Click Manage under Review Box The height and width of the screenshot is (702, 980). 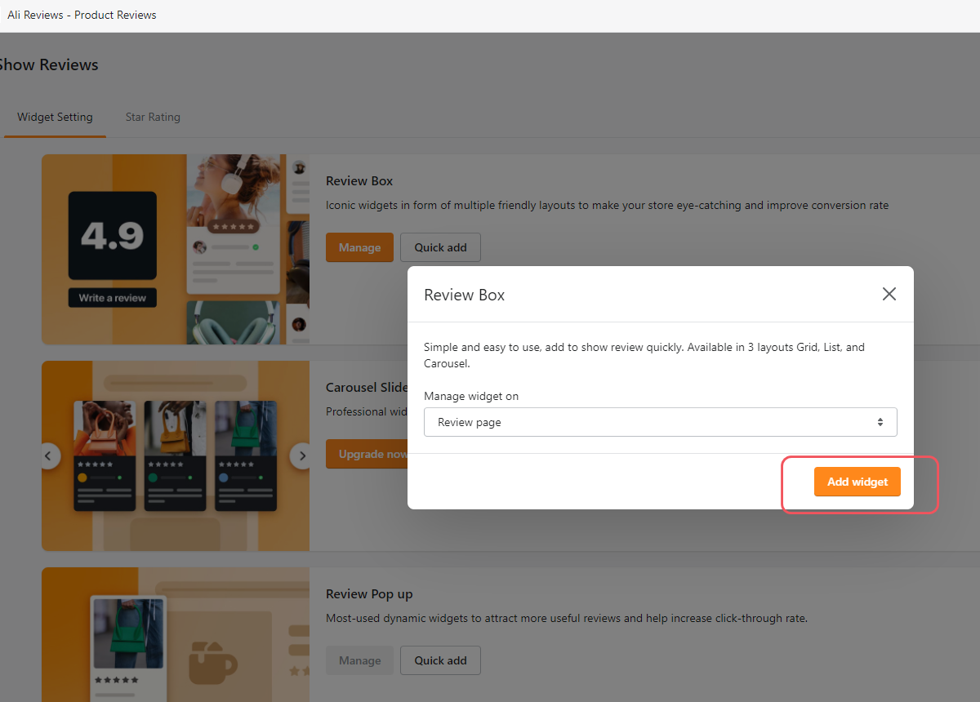pos(359,247)
